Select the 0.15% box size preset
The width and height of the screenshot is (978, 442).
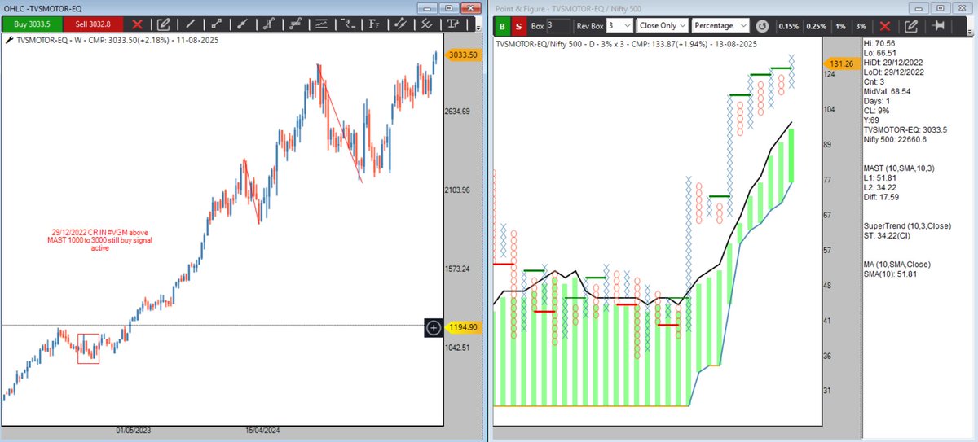point(789,26)
